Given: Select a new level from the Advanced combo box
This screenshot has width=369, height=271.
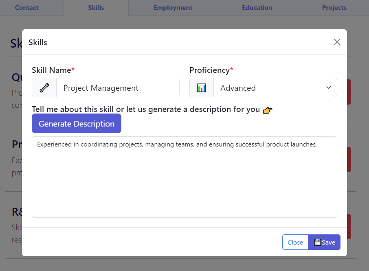Looking at the screenshot, I should 275,87.
